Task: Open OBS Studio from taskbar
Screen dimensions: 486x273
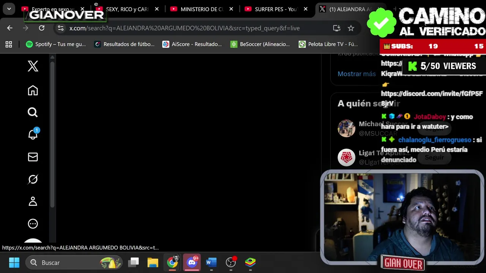Action: tap(231, 262)
